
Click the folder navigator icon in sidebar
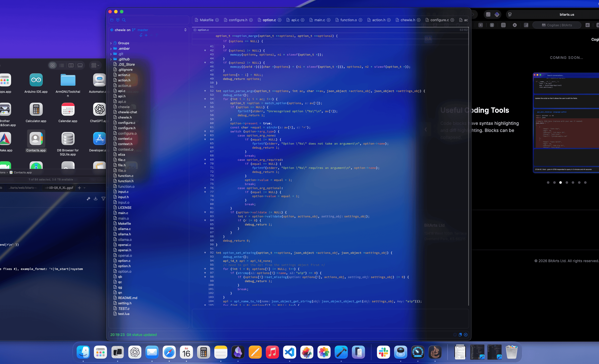[x=112, y=20]
